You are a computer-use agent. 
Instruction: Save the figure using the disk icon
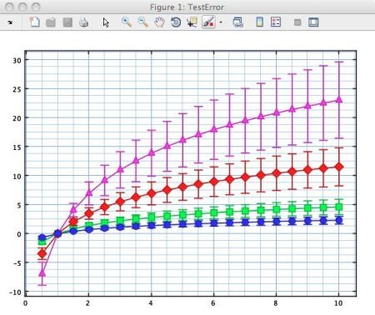click(67, 22)
